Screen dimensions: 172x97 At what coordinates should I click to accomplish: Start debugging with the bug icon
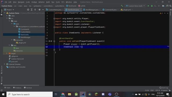click(x=152, y=6)
